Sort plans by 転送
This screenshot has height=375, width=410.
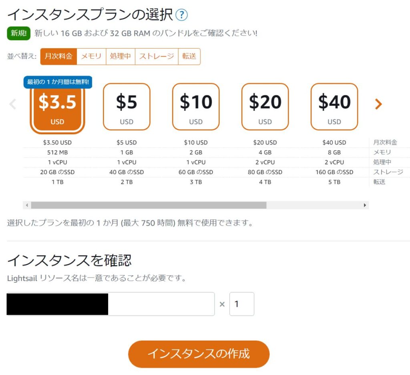tap(189, 56)
